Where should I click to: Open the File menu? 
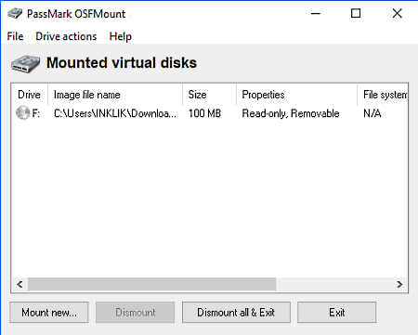click(15, 36)
